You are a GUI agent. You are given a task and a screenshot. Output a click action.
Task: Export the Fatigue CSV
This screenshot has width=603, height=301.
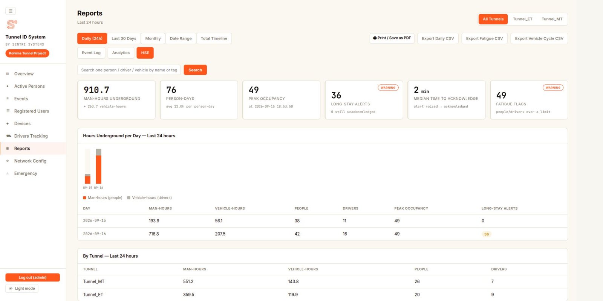484,38
